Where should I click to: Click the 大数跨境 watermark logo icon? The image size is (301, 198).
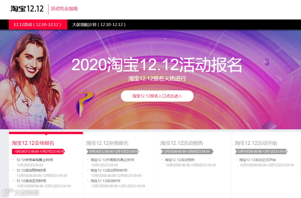(8, 192)
